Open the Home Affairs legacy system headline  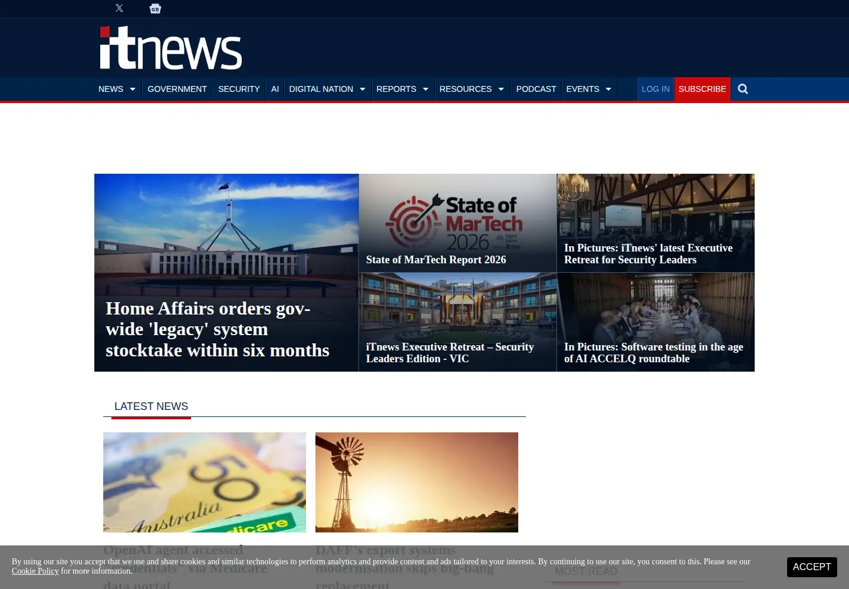coord(218,329)
